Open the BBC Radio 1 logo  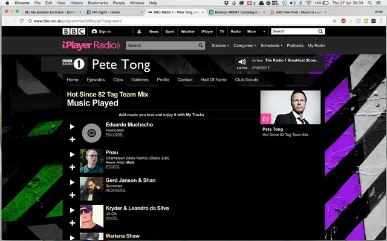(73, 64)
